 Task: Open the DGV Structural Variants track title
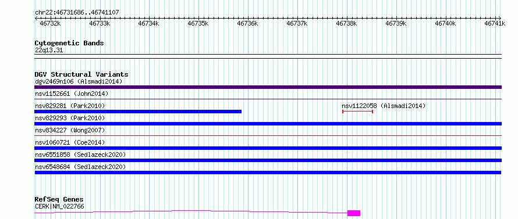[81, 74]
